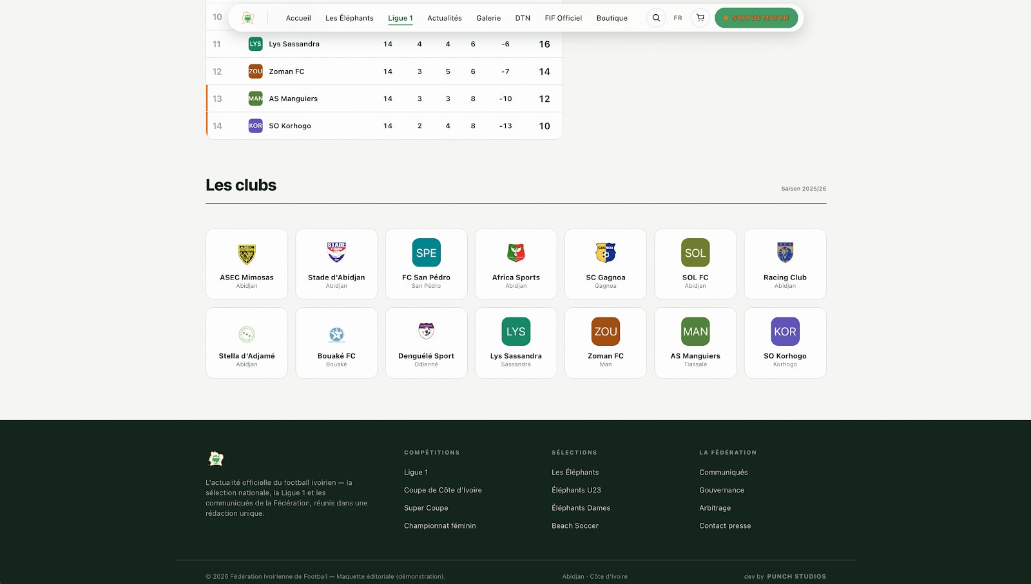Click the MAN badge in standings row 13
Image resolution: width=1031 pixels, height=584 pixels.
click(x=256, y=99)
